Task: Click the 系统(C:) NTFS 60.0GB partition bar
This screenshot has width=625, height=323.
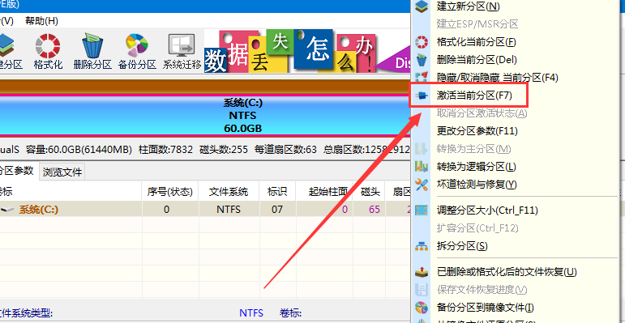Action: 205,116
